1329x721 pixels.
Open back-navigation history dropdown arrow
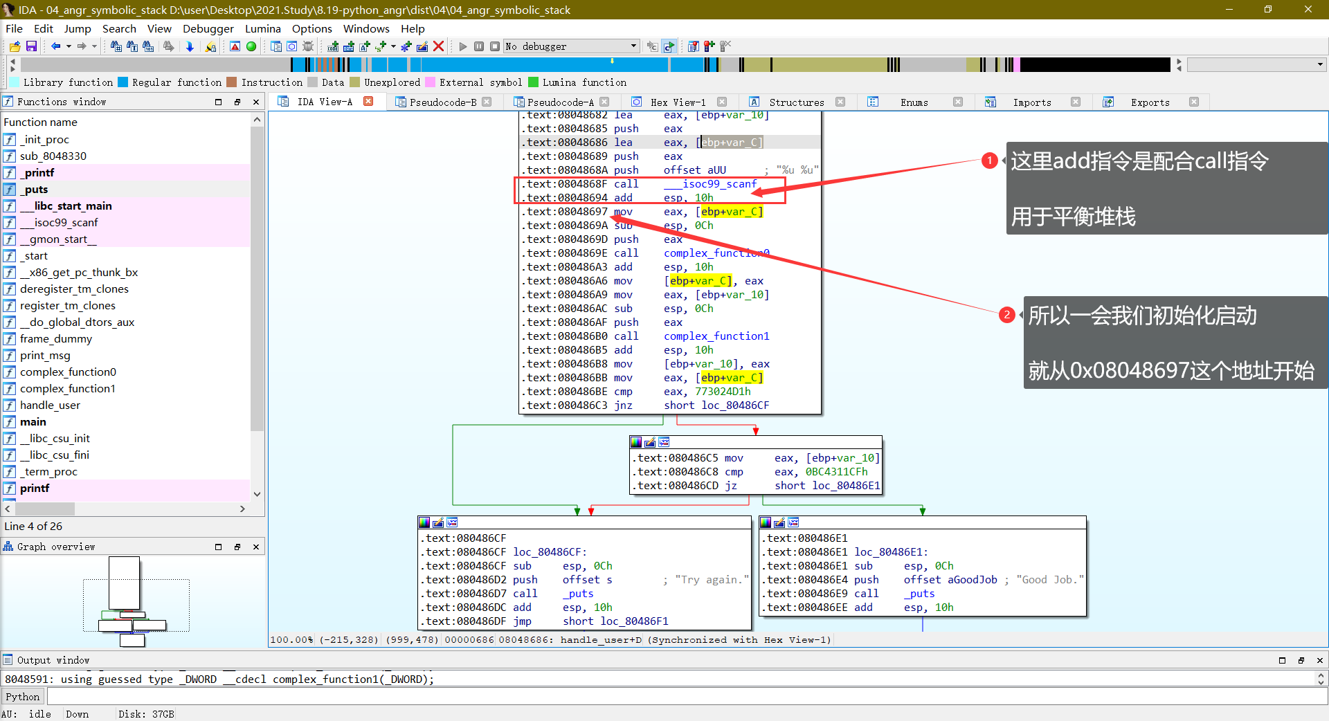tap(69, 46)
